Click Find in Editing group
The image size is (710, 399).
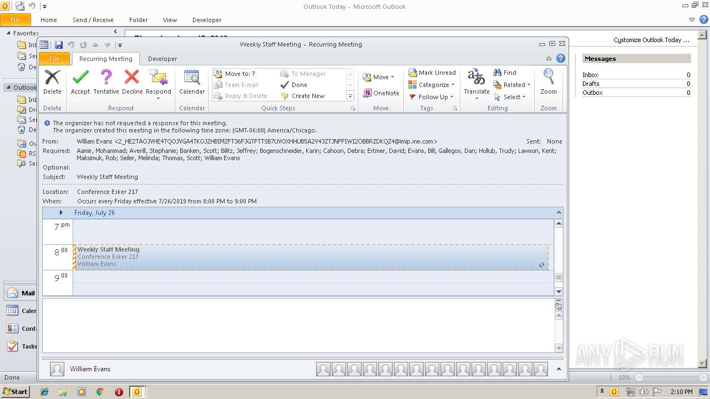(505, 73)
